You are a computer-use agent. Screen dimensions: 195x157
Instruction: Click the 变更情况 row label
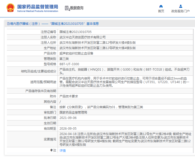point(50,139)
